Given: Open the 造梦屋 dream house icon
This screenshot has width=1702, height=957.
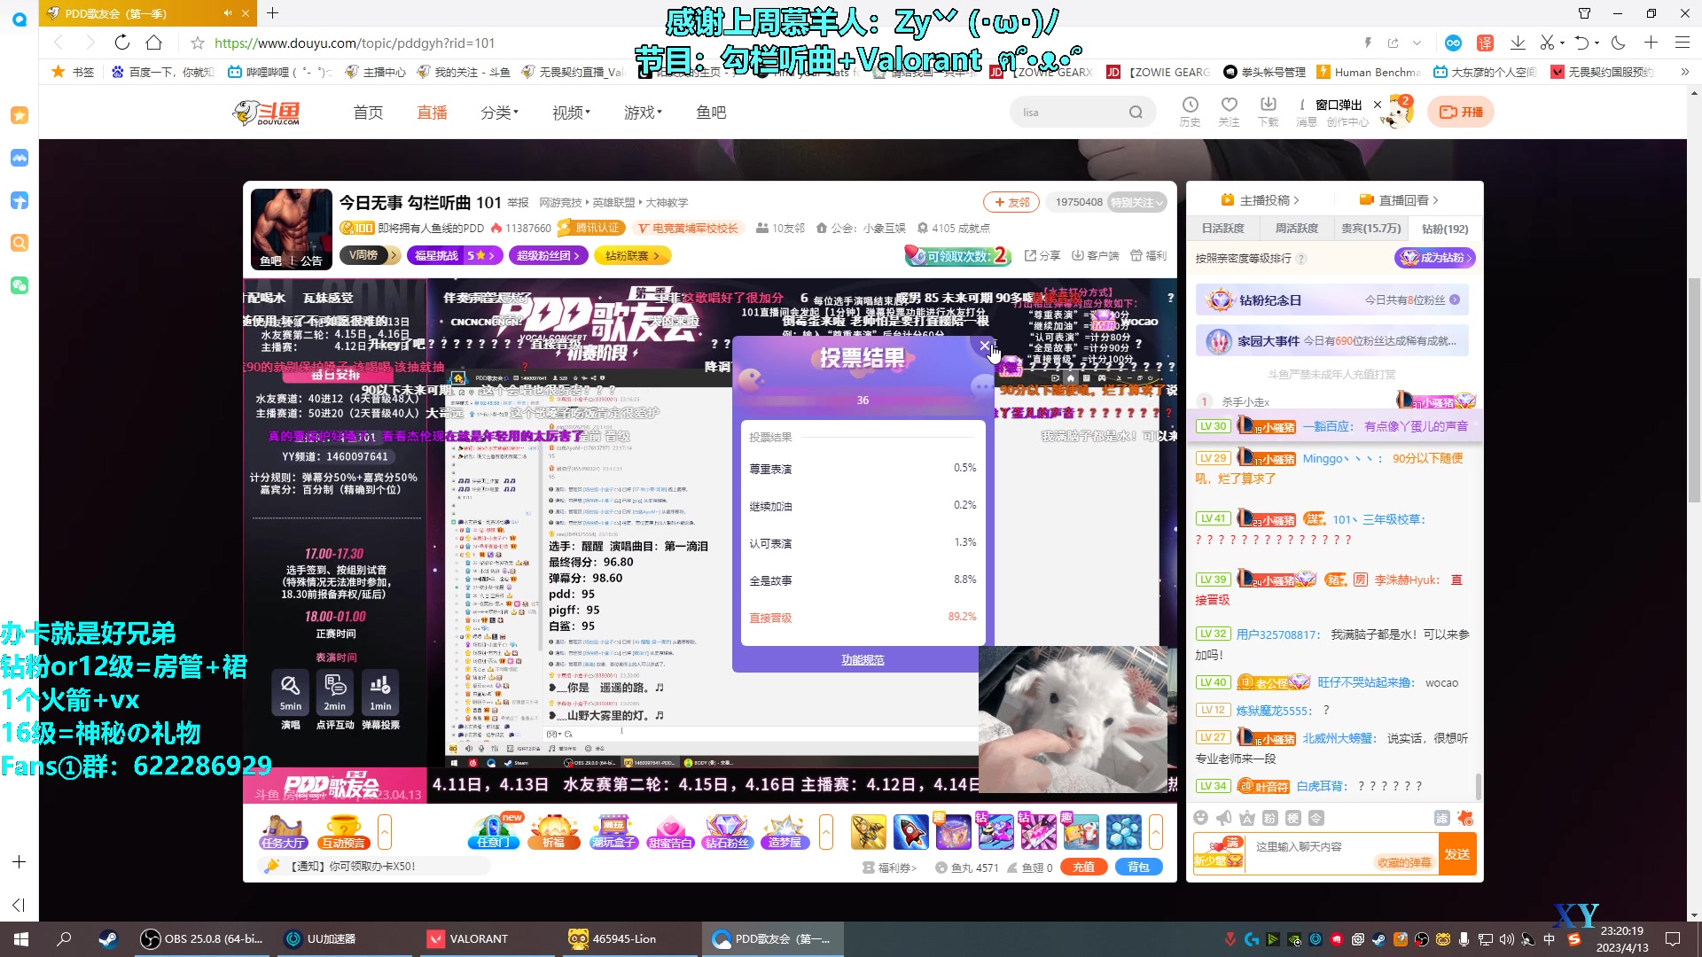Looking at the screenshot, I should point(785,832).
